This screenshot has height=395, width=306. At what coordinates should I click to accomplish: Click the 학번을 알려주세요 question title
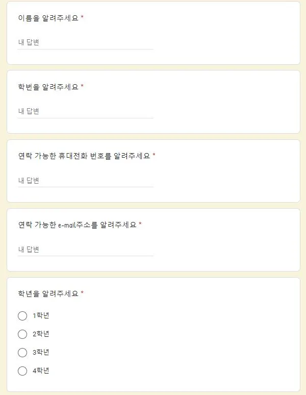(48, 87)
